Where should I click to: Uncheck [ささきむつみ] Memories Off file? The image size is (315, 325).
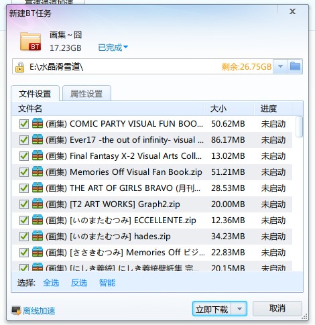point(24,253)
